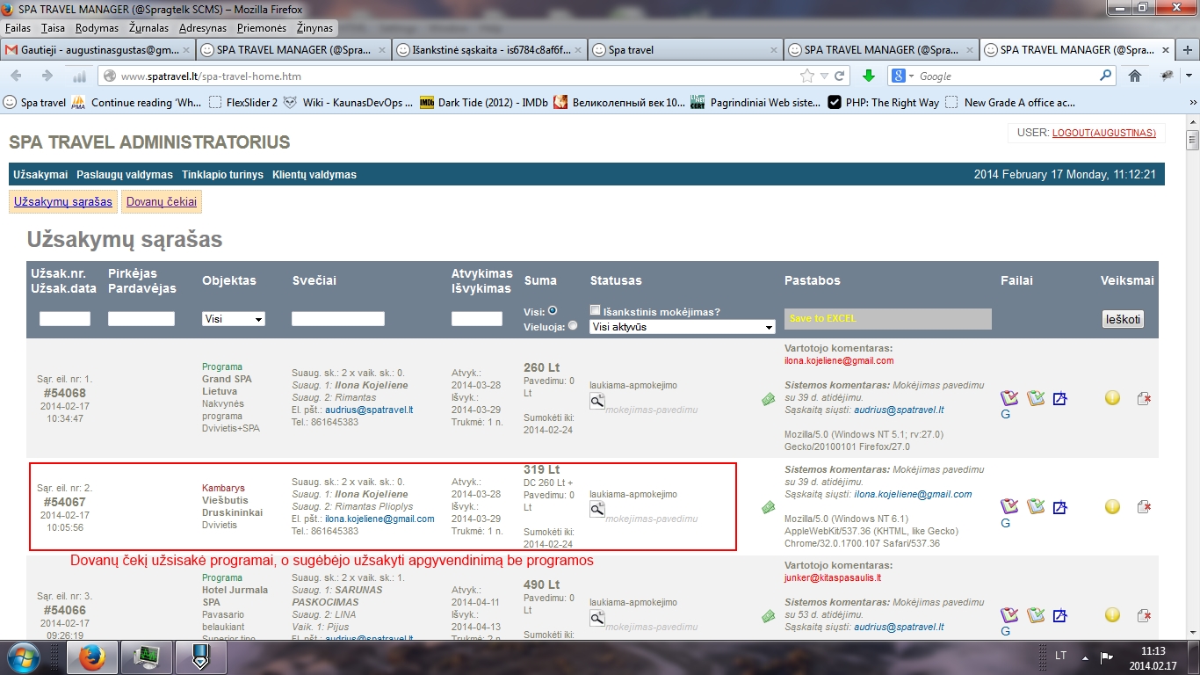This screenshot has width=1200, height=675.
Task: Toggle the Išankstinis mokėjimas checkbox
Action: [596, 310]
